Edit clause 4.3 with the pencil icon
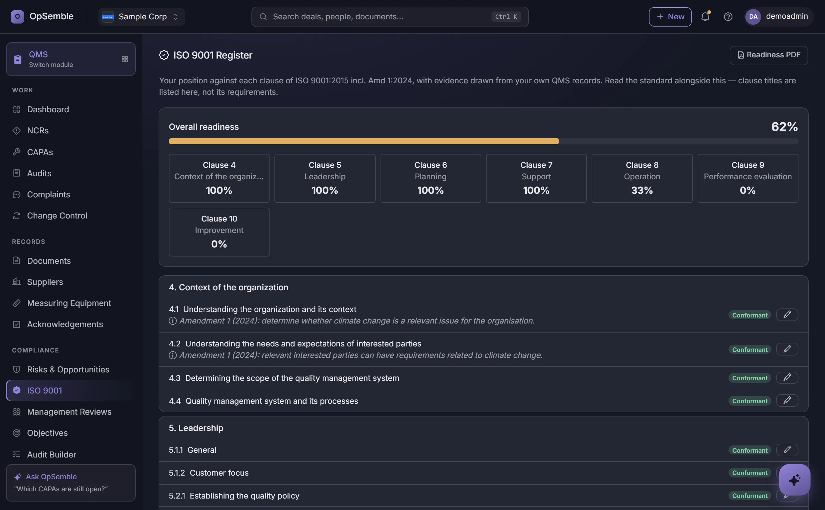The image size is (825, 510). (787, 378)
